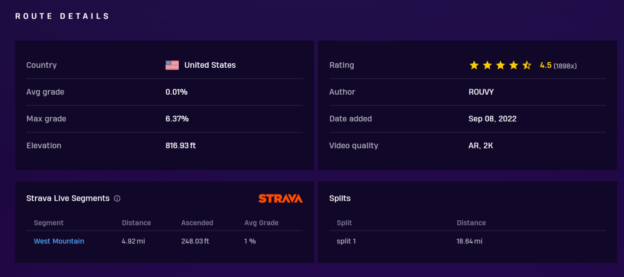
Task: Click the Ascended column header
Action: pyautogui.click(x=197, y=223)
